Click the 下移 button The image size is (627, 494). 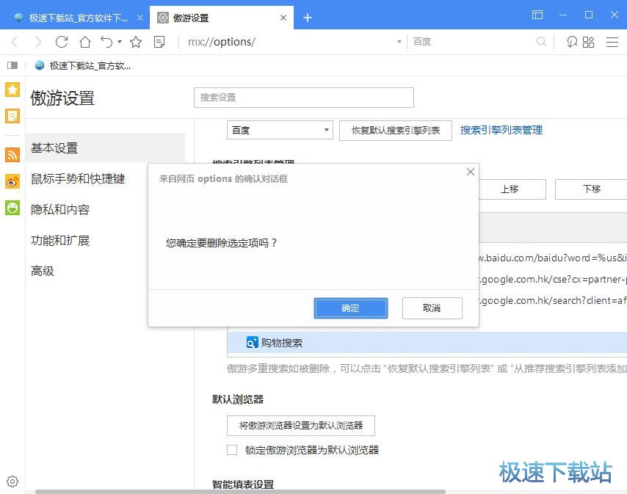(591, 189)
